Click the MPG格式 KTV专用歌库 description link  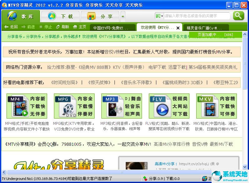pyautogui.click(x=74, y=126)
